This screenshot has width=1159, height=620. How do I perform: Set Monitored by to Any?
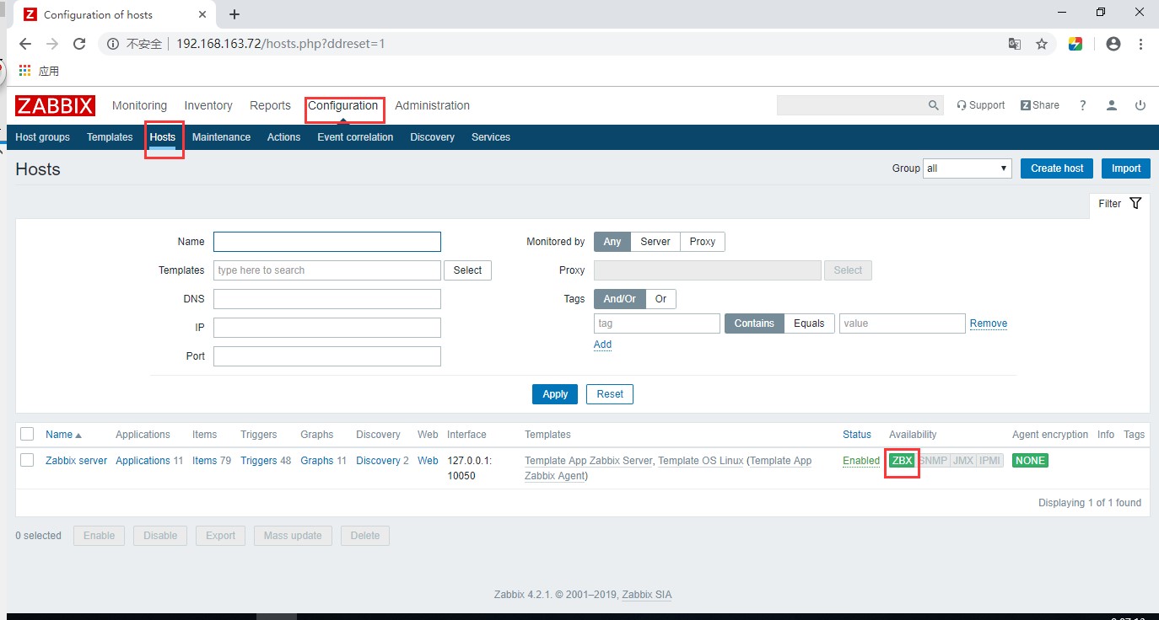612,242
